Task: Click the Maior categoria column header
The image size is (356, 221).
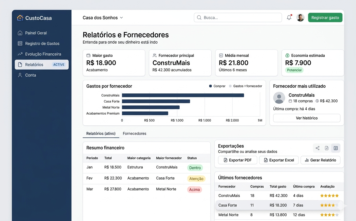Action: pyautogui.click(x=139, y=158)
